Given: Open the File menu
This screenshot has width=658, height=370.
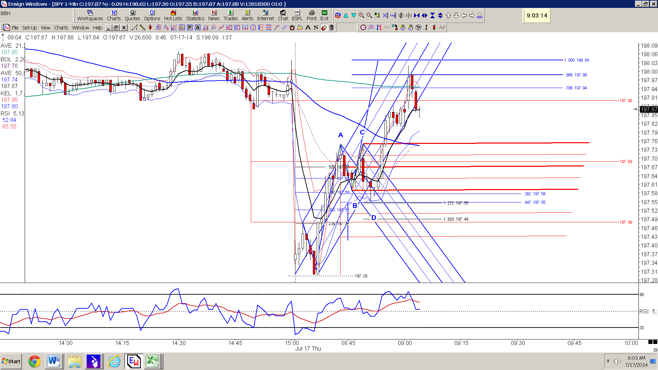Looking at the screenshot, I should pos(15,28).
